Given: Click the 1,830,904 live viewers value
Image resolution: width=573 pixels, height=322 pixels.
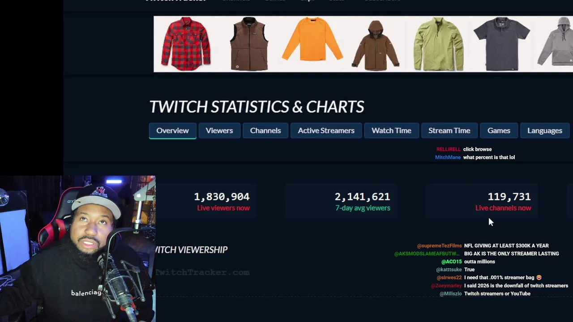Looking at the screenshot, I should click(x=222, y=197).
